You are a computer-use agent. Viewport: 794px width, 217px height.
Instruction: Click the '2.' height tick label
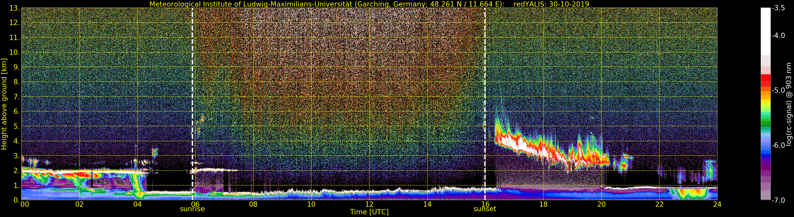(x=16, y=171)
